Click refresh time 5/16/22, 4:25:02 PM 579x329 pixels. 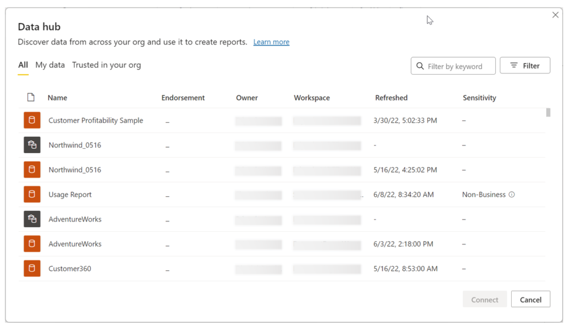coord(405,170)
